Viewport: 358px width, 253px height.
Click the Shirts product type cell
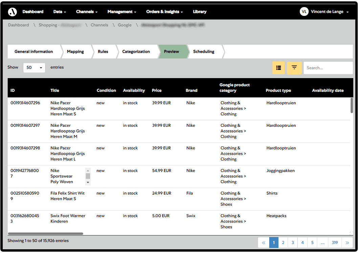point(272,193)
